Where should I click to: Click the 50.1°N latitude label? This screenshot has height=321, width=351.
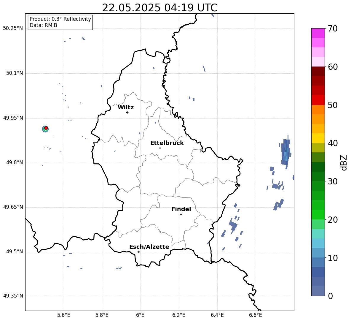15,73
